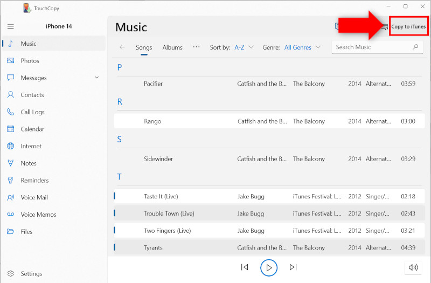
Task: Go back with the left arrow
Action: click(122, 47)
